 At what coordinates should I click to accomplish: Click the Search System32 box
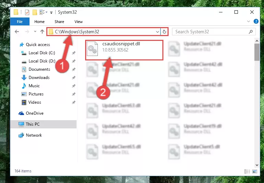click(214, 32)
